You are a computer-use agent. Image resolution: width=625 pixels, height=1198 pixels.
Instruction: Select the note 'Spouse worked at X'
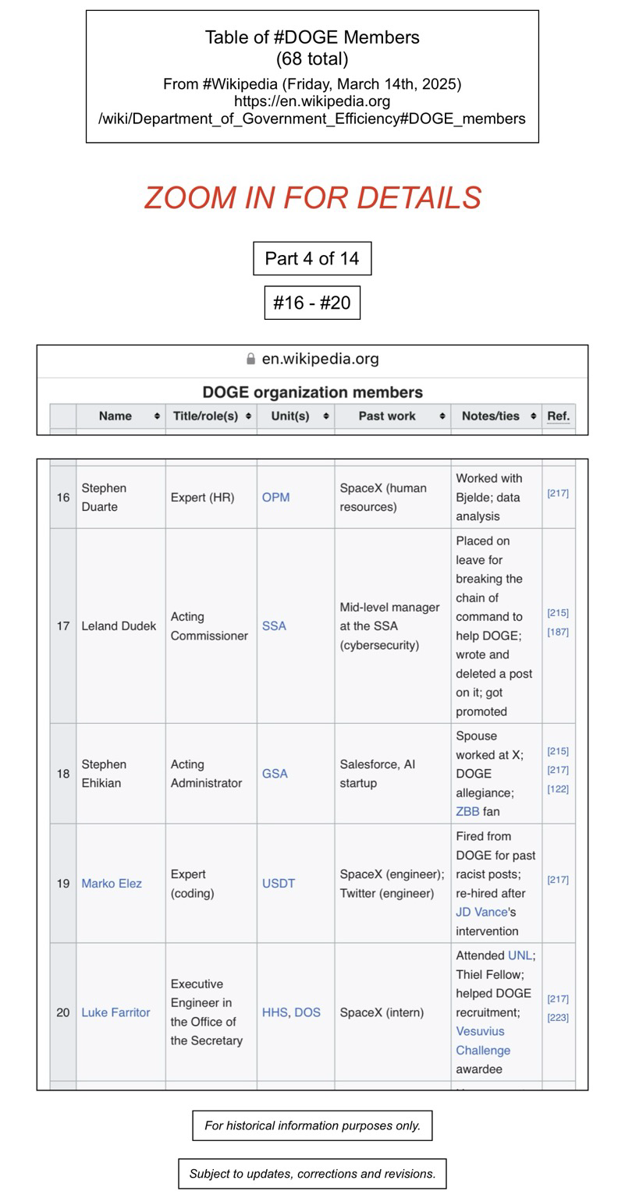(489, 745)
